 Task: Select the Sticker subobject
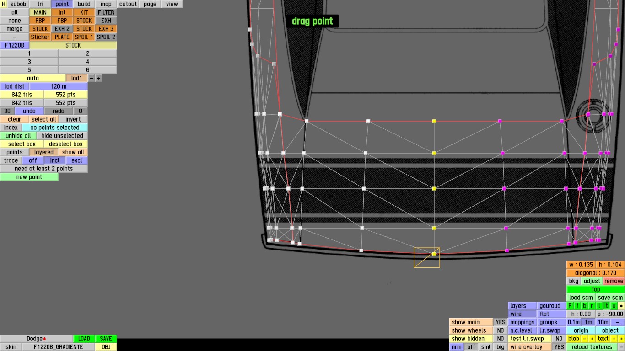tap(40, 37)
